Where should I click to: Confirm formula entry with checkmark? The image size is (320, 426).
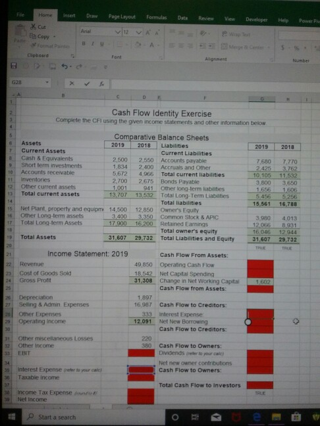pos(86,83)
